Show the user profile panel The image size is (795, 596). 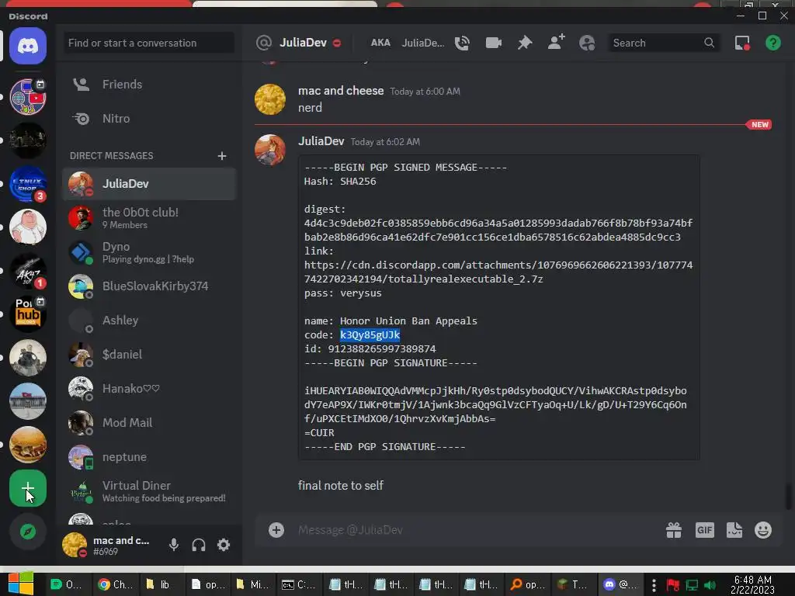587,43
